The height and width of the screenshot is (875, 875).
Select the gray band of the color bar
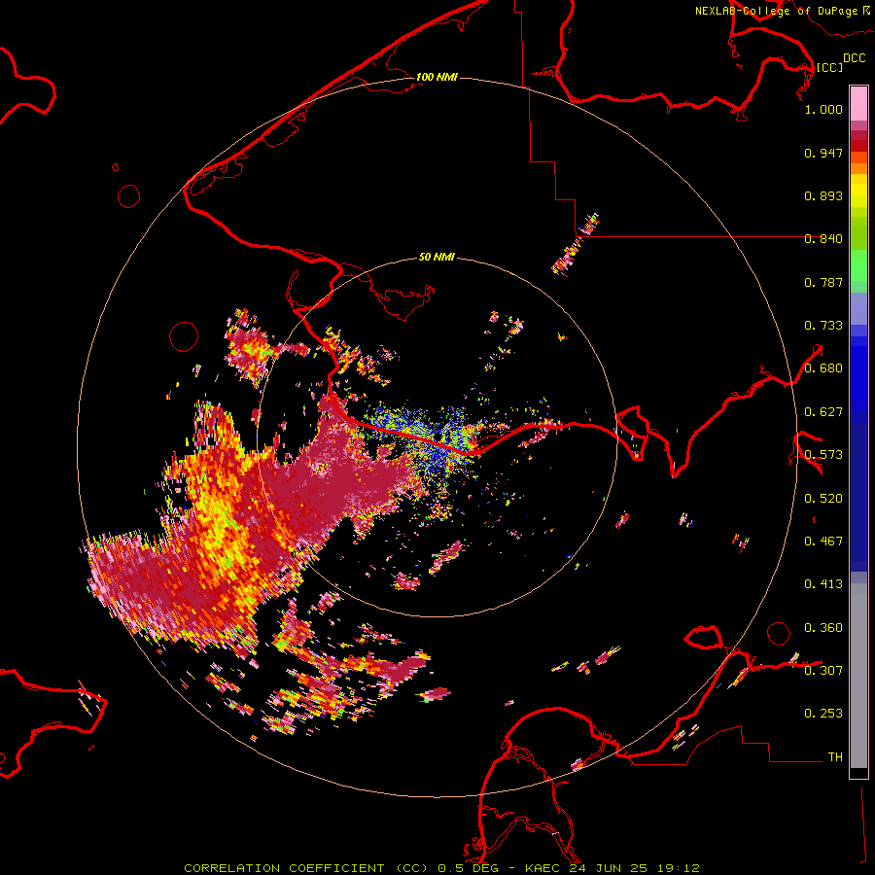tap(858, 676)
